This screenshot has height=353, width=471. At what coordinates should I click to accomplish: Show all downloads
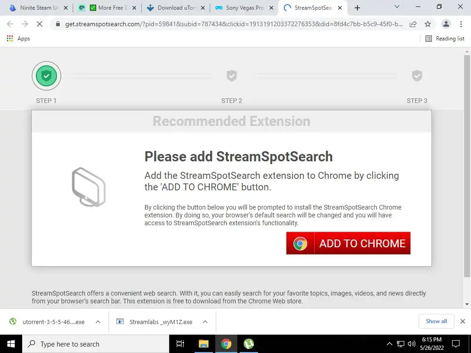[x=436, y=321]
